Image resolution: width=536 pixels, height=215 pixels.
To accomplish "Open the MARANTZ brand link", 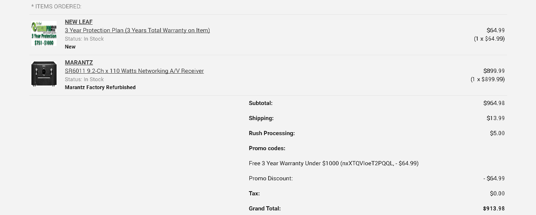I will coord(79,62).
